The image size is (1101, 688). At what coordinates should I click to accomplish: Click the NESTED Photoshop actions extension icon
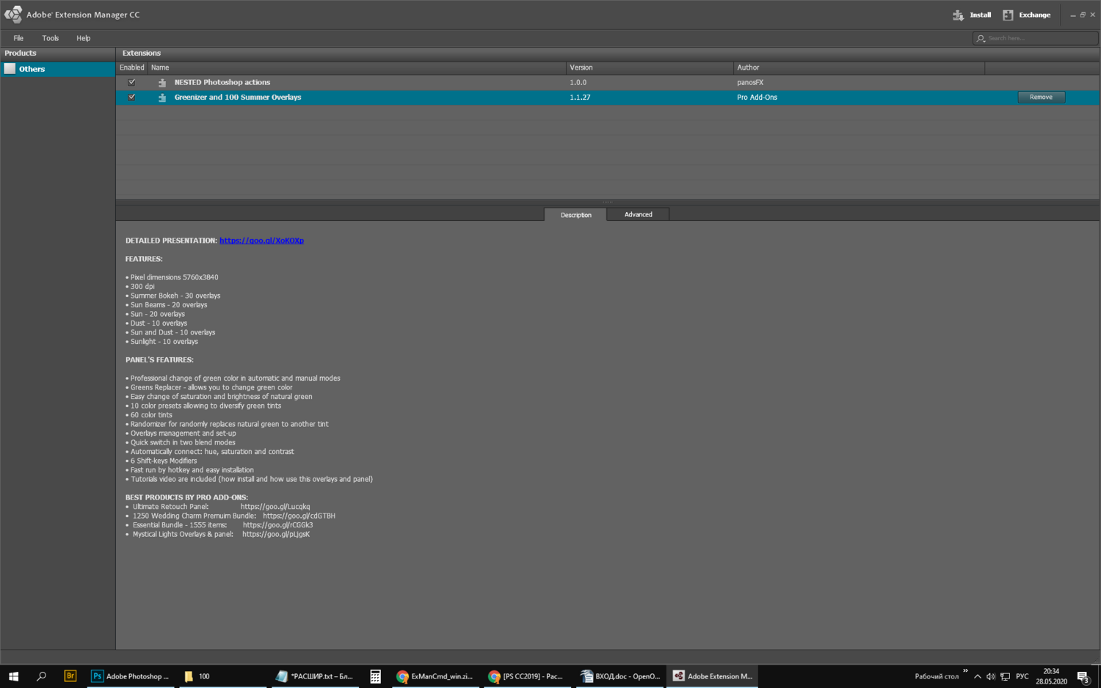(162, 83)
